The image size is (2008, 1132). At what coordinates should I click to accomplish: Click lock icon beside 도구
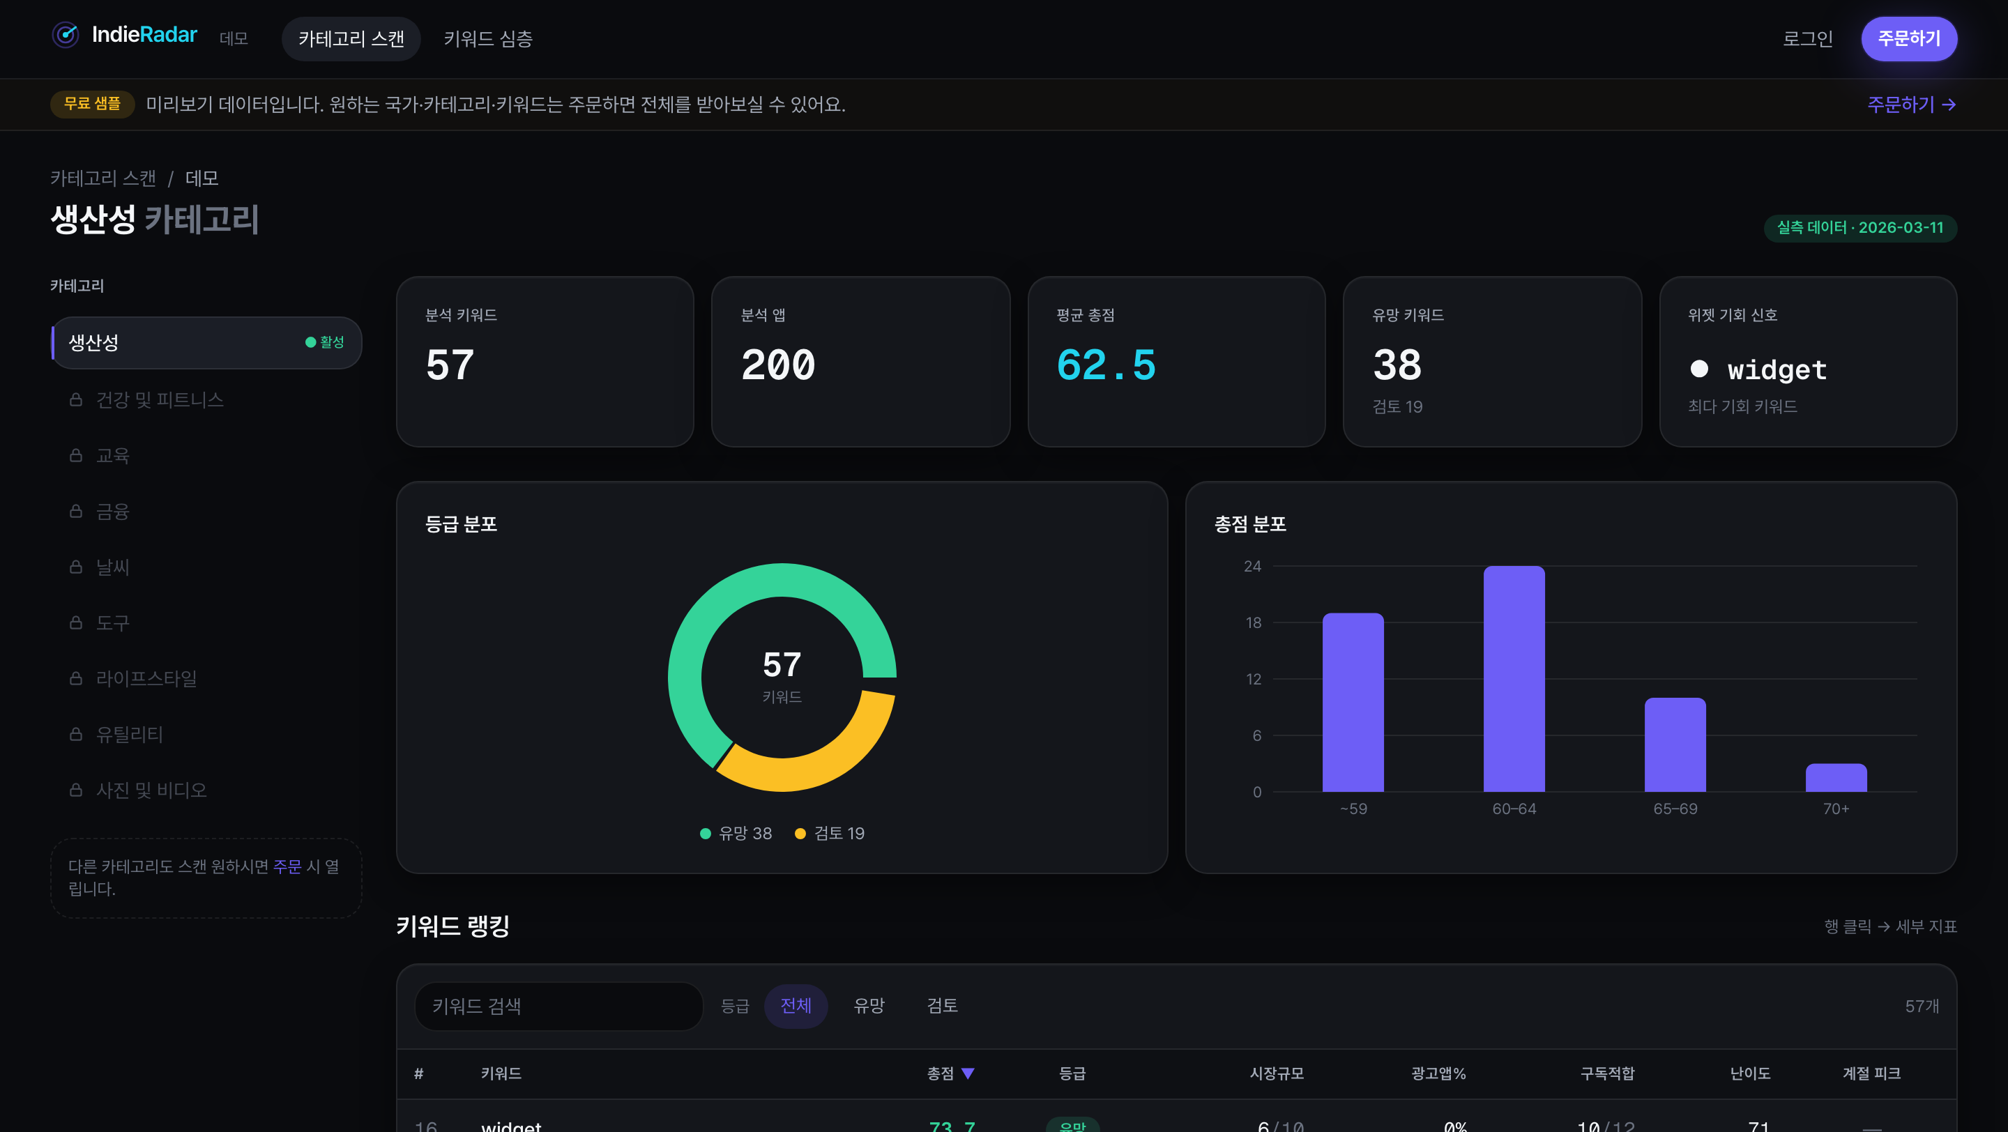[75, 622]
